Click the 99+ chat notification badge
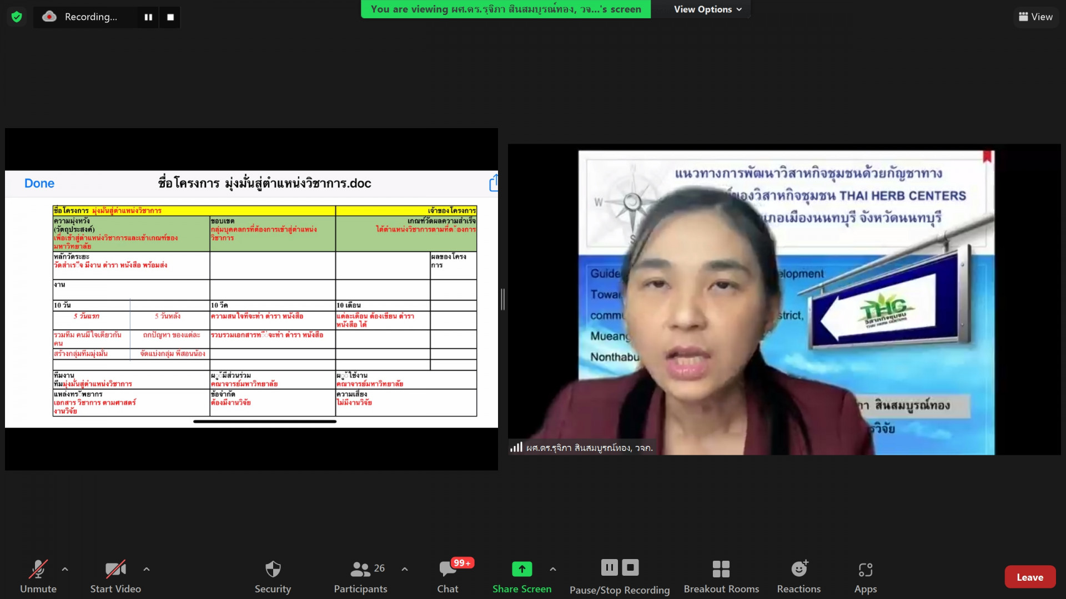1066x599 pixels. [x=462, y=563]
